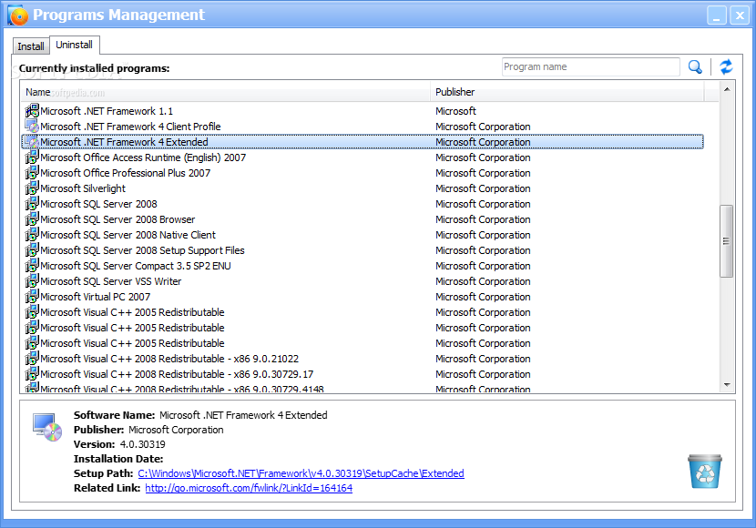Sort list by Publisher column header
The image size is (756, 528).
coord(567,92)
